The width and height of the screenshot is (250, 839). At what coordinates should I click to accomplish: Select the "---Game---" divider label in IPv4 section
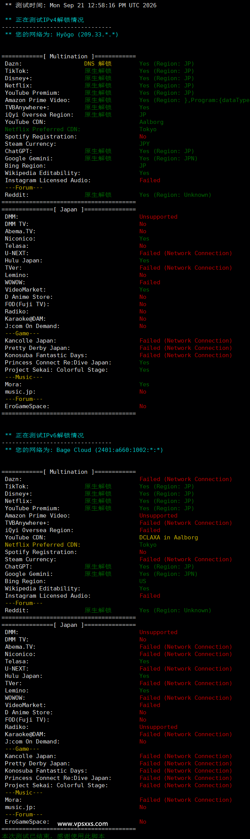[x=22, y=333]
